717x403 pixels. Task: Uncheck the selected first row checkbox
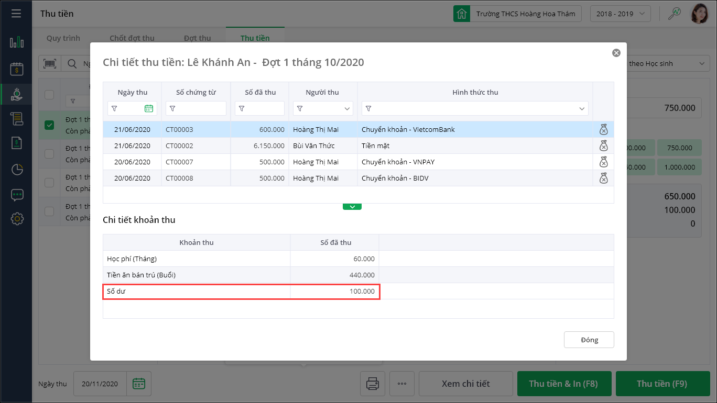49,125
